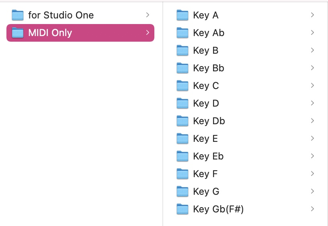The height and width of the screenshot is (226, 328).
Task: Click the folder icon for Key Eb
Action: [x=182, y=156]
